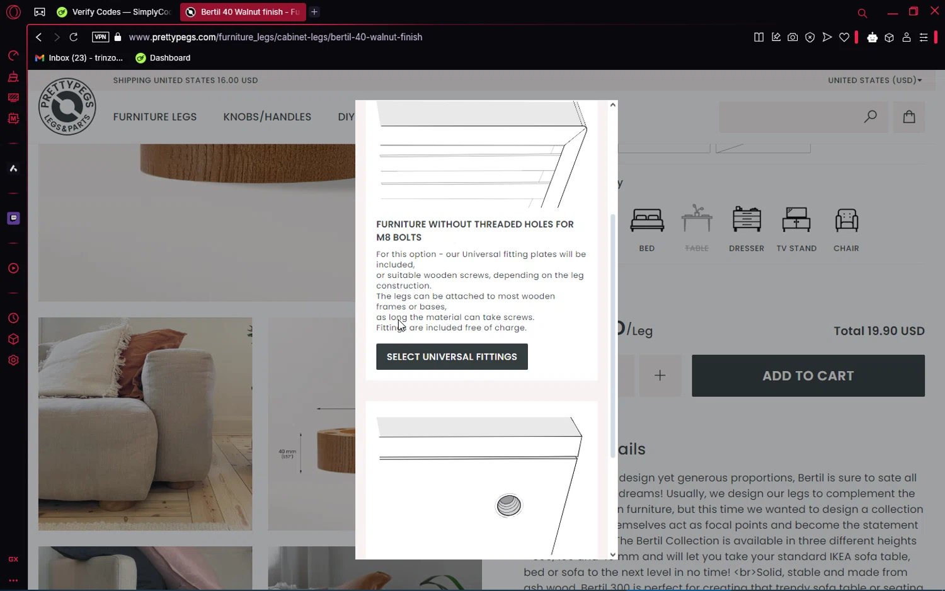Select the Bertil 40 Walnut finish tab
This screenshot has height=591, width=945.
(x=243, y=12)
